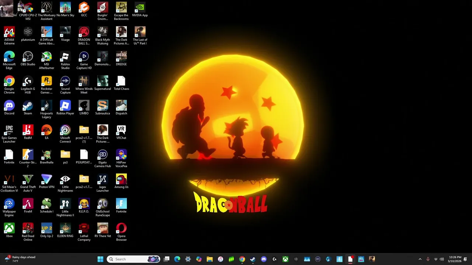
Task: Select the ps3 folder icon
Action: [x=65, y=157]
